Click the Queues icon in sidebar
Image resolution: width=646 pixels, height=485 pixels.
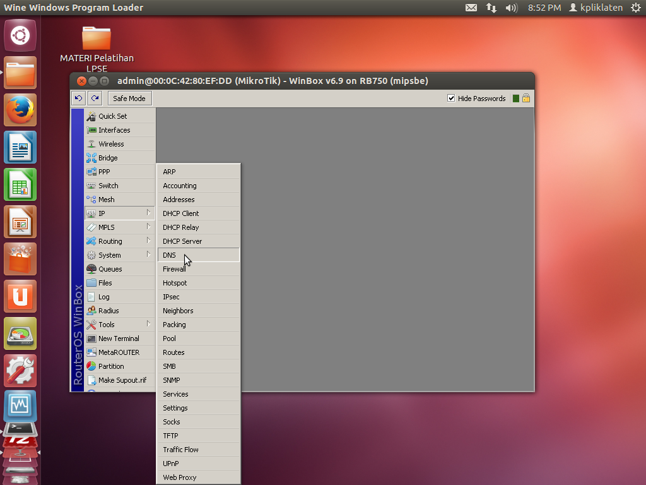(x=91, y=269)
